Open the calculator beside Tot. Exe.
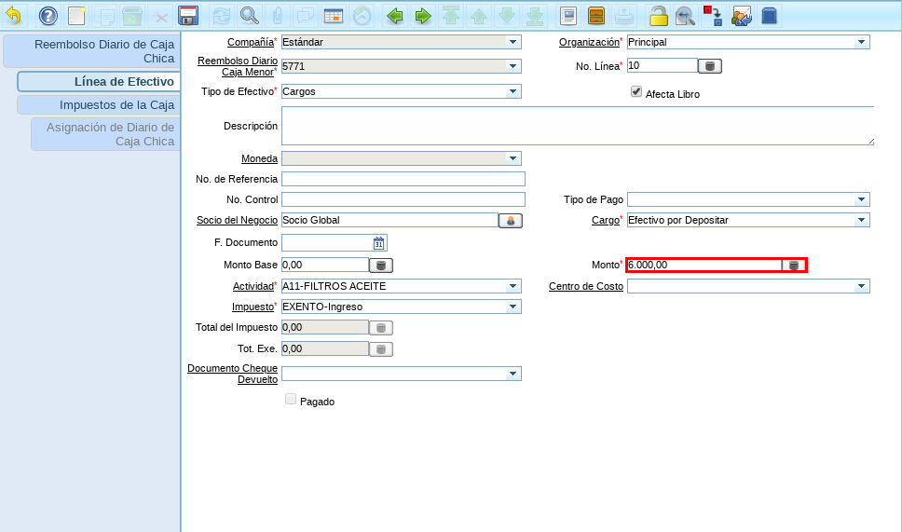Screen dimensions: 902x532 (381, 349)
